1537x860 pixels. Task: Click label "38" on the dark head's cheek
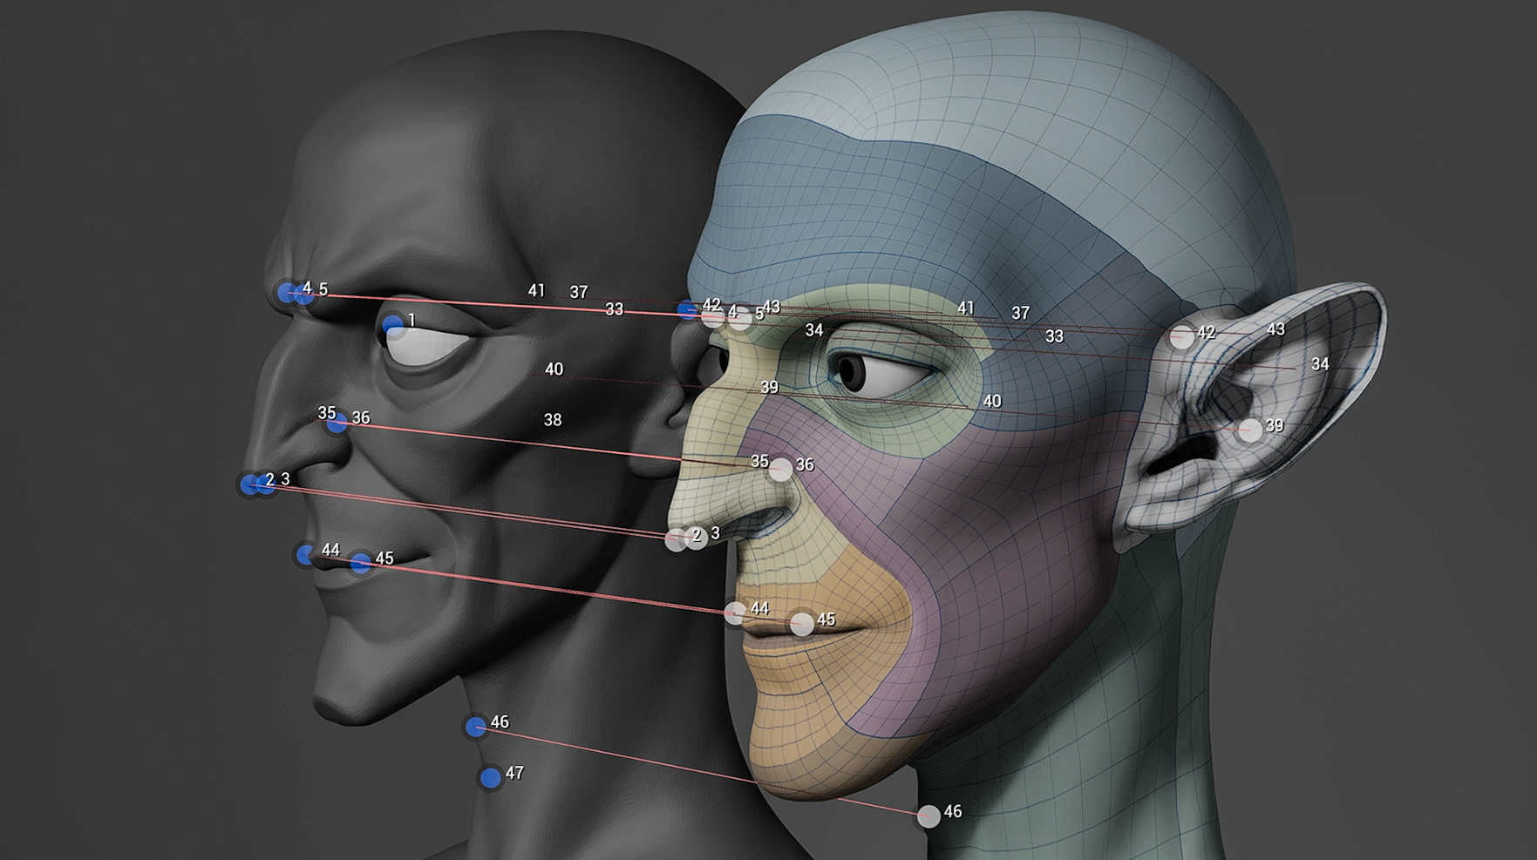(553, 420)
